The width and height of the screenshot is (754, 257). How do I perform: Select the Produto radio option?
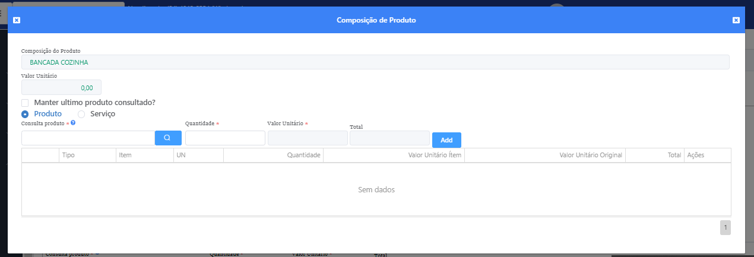[x=25, y=114]
